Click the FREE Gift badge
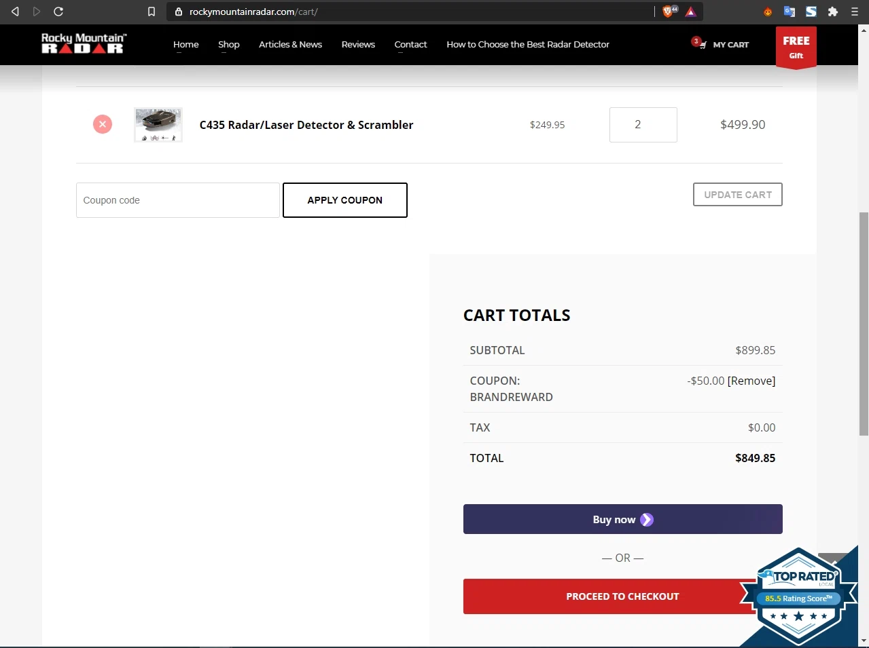 pyautogui.click(x=796, y=47)
